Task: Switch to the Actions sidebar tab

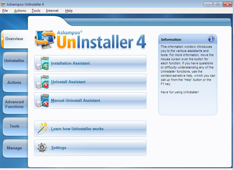Action: point(15,83)
